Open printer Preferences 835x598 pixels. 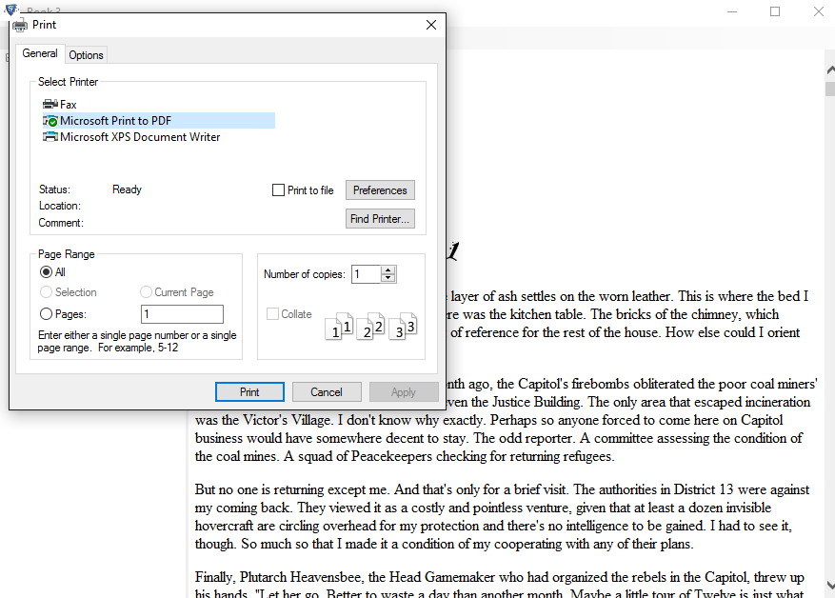[x=380, y=189]
